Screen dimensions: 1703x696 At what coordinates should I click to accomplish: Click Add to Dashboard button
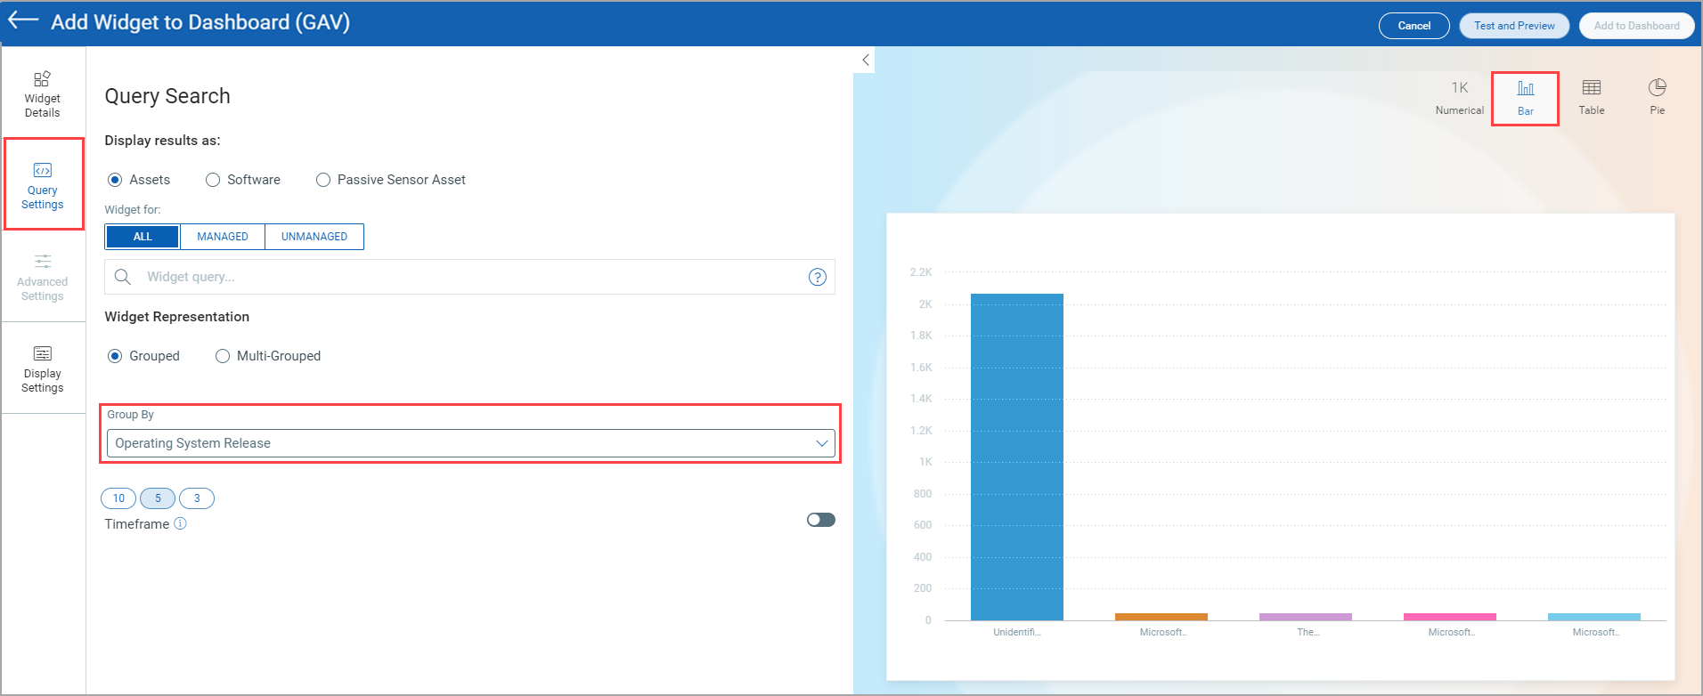[x=1636, y=26]
